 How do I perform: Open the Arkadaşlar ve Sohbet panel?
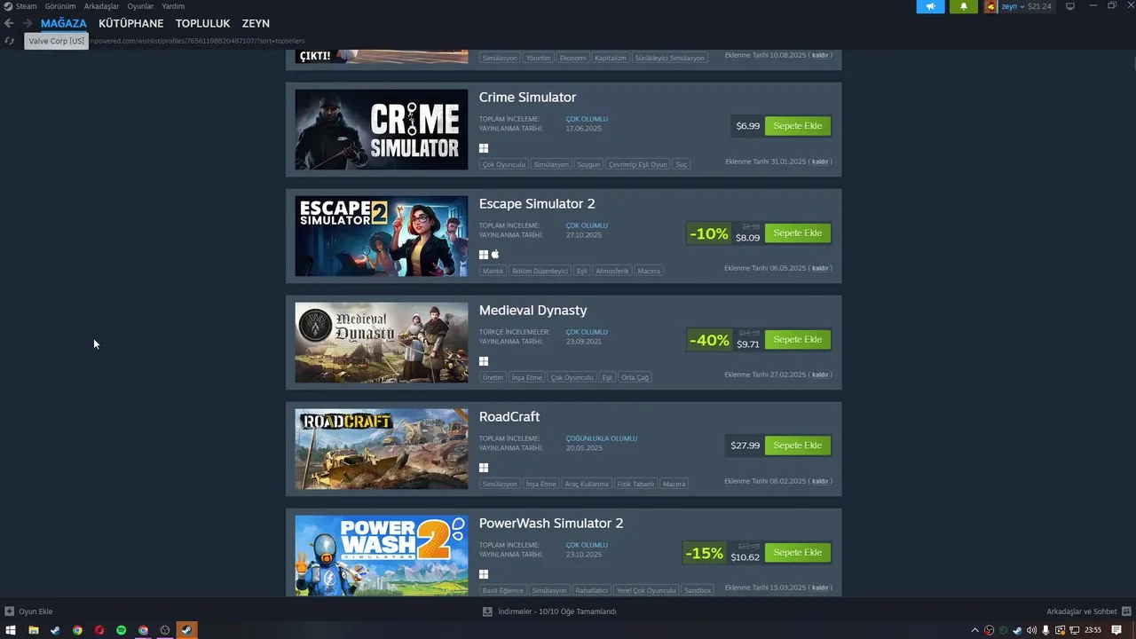[1081, 611]
